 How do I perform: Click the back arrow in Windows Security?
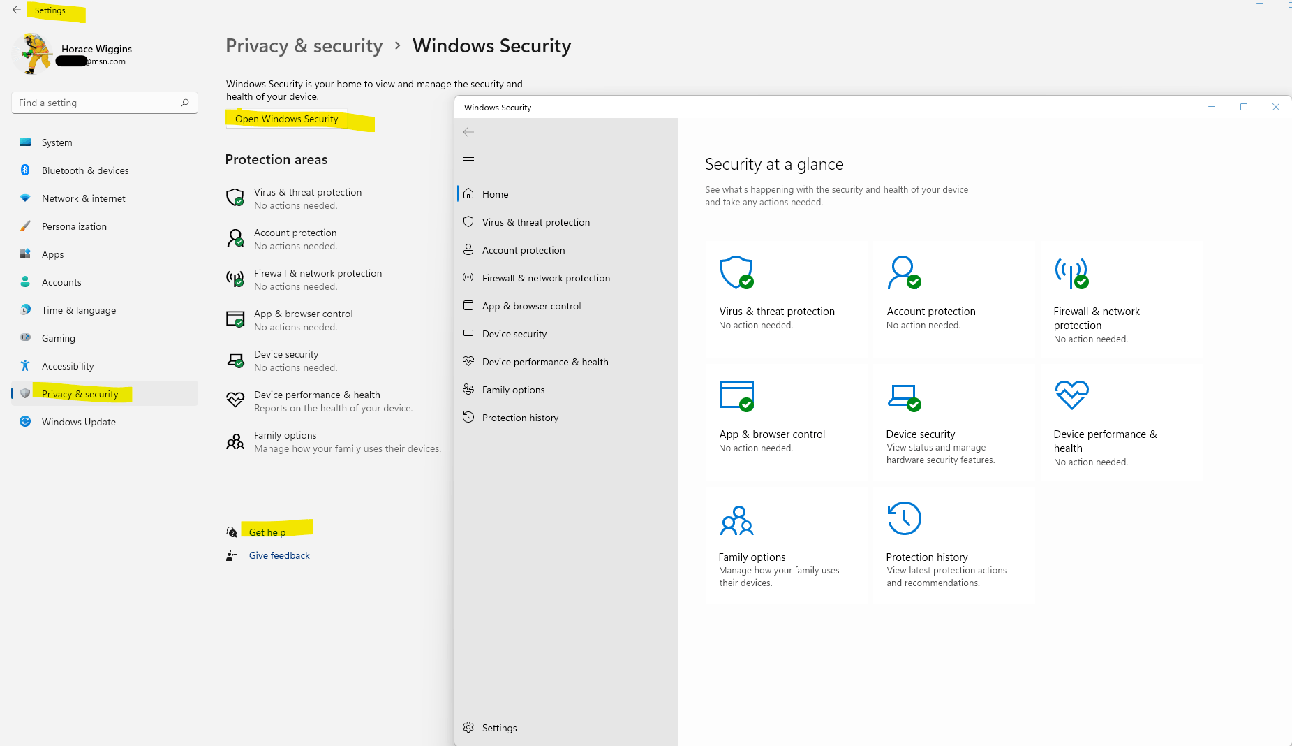click(468, 132)
